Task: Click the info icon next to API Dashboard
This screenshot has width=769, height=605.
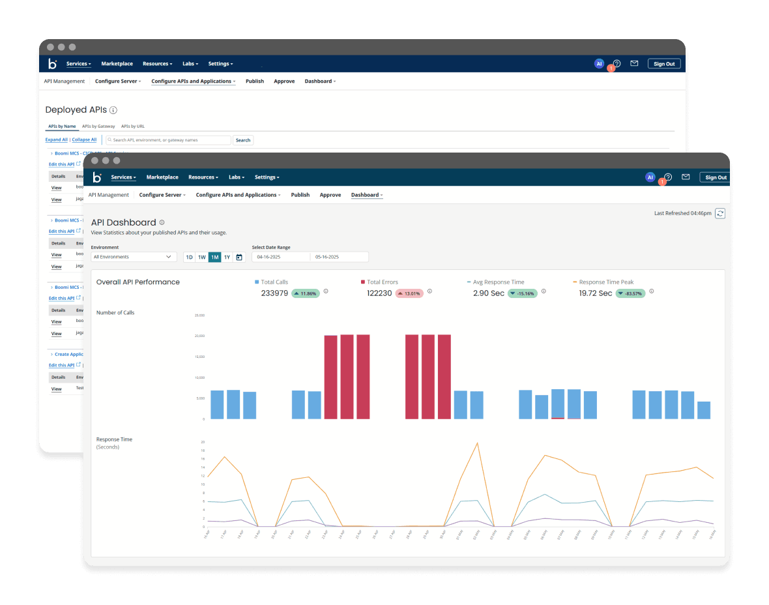Action: 162,222
